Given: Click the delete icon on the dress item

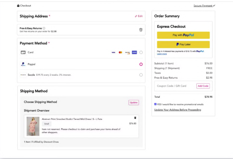Looking at the screenshot, I should click(135, 118).
